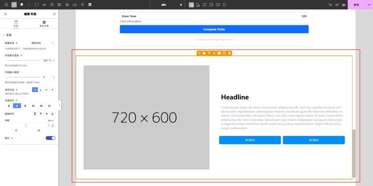Open the 弹性布局 container layout dropdown
Viewport: 373px width, 186px height.
click(x=42, y=43)
